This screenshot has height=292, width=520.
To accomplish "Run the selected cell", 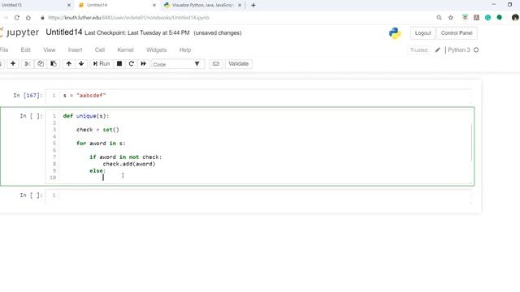I will click(x=102, y=63).
